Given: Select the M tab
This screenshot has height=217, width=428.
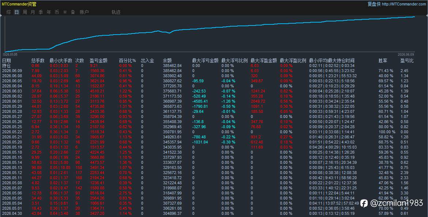Looking at the screenshot, I should [65, 12].
